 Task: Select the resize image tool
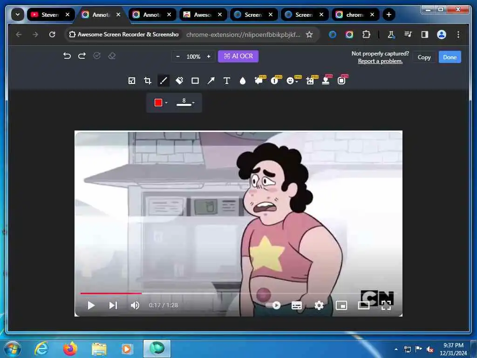point(132,81)
